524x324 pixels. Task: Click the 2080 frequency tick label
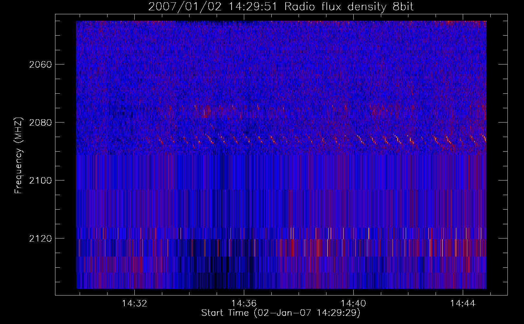[40, 122]
